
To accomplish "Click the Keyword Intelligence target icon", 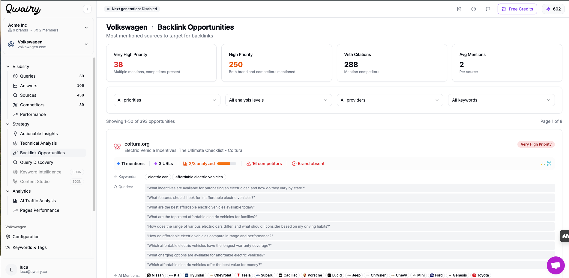I will click(x=15, y=172).
